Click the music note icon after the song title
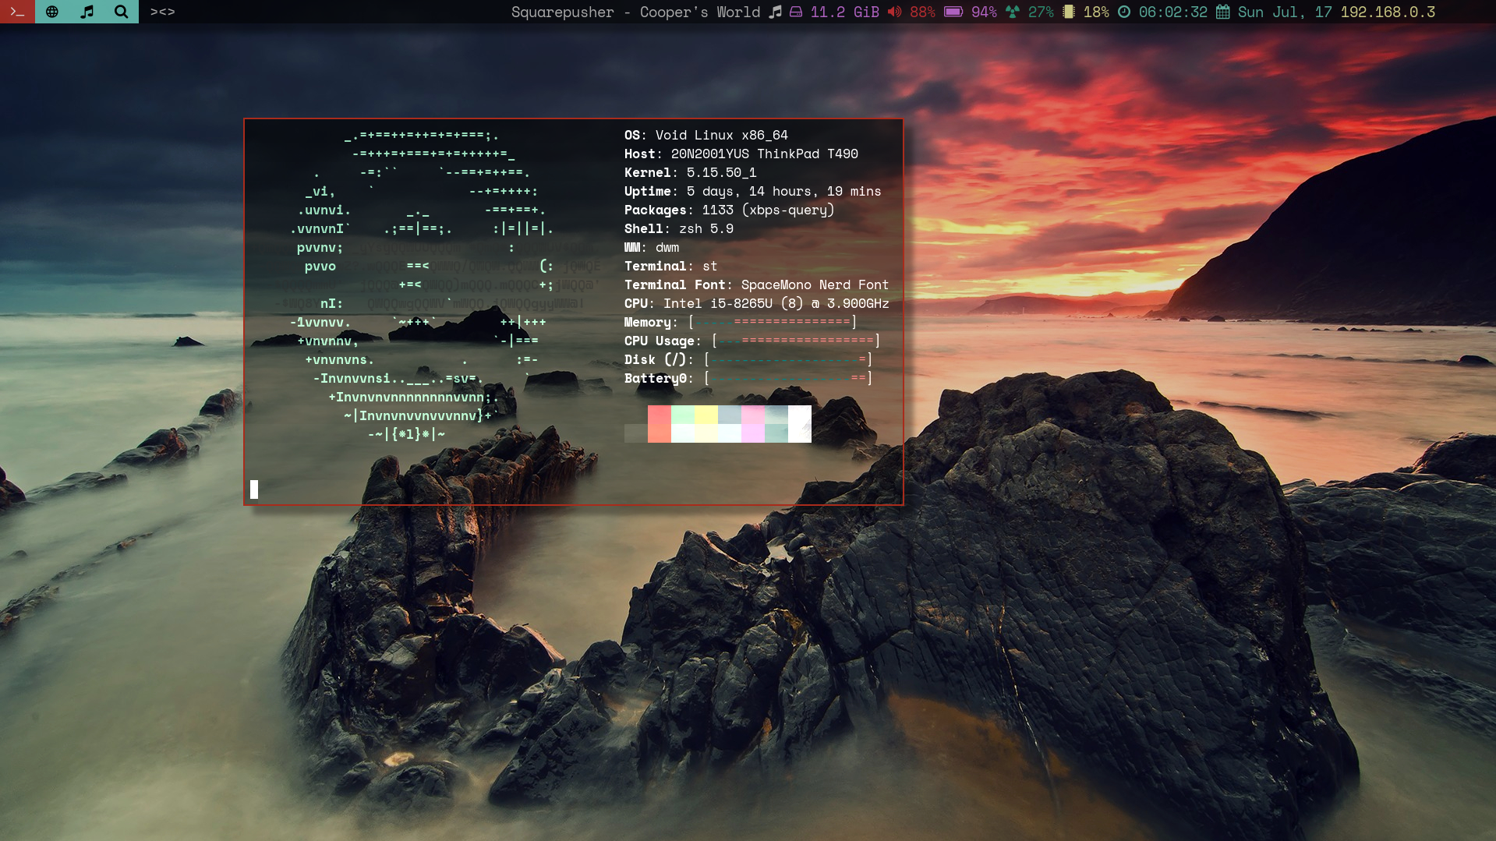This screenshot has height=841, width=1496. (775, 12)
